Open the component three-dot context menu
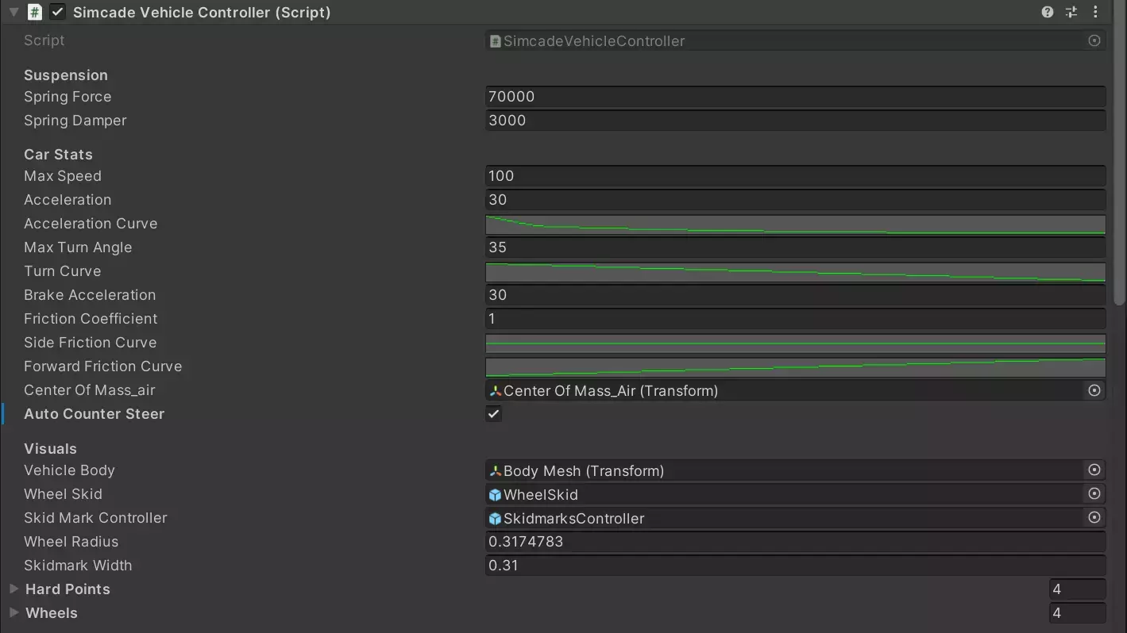 (1095, 12)
